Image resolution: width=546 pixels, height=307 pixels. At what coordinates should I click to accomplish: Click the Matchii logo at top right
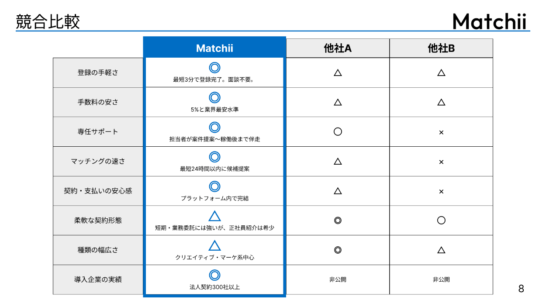490,21
